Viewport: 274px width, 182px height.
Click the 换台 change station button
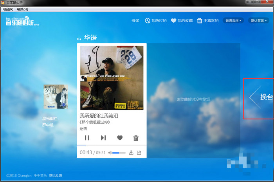(x=261, y=97)
